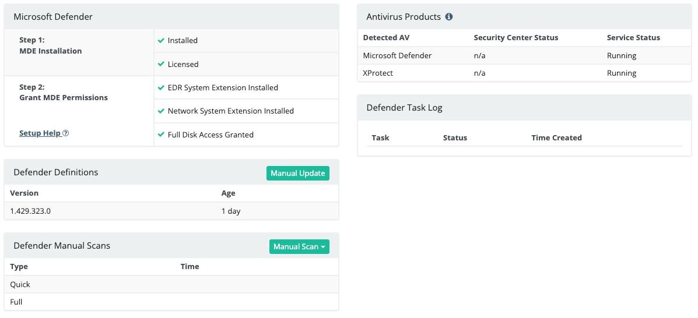
Task: Click the Time Created column header
Action: pos(556,138)
